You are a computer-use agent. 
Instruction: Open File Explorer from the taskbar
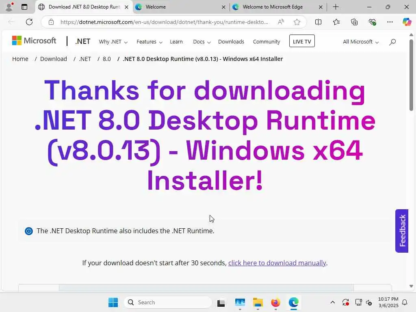pyautogui.click(x=258, y=302)
